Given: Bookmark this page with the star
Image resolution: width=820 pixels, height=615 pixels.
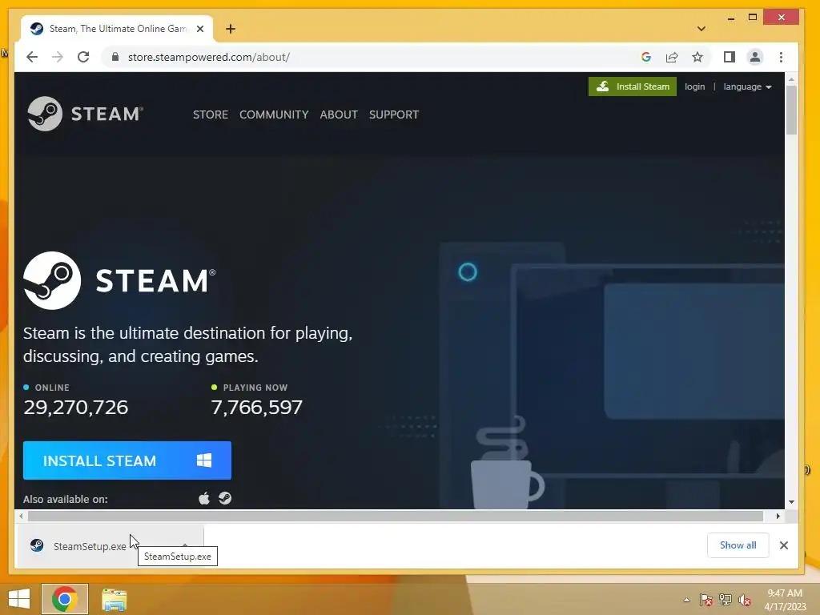Looking at the screenshot, I should (x=697, y=57).
